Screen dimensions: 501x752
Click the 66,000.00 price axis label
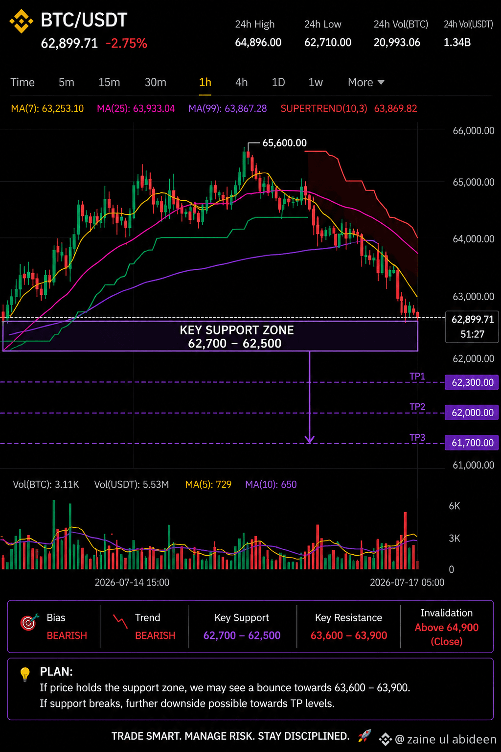click(474, 131)
